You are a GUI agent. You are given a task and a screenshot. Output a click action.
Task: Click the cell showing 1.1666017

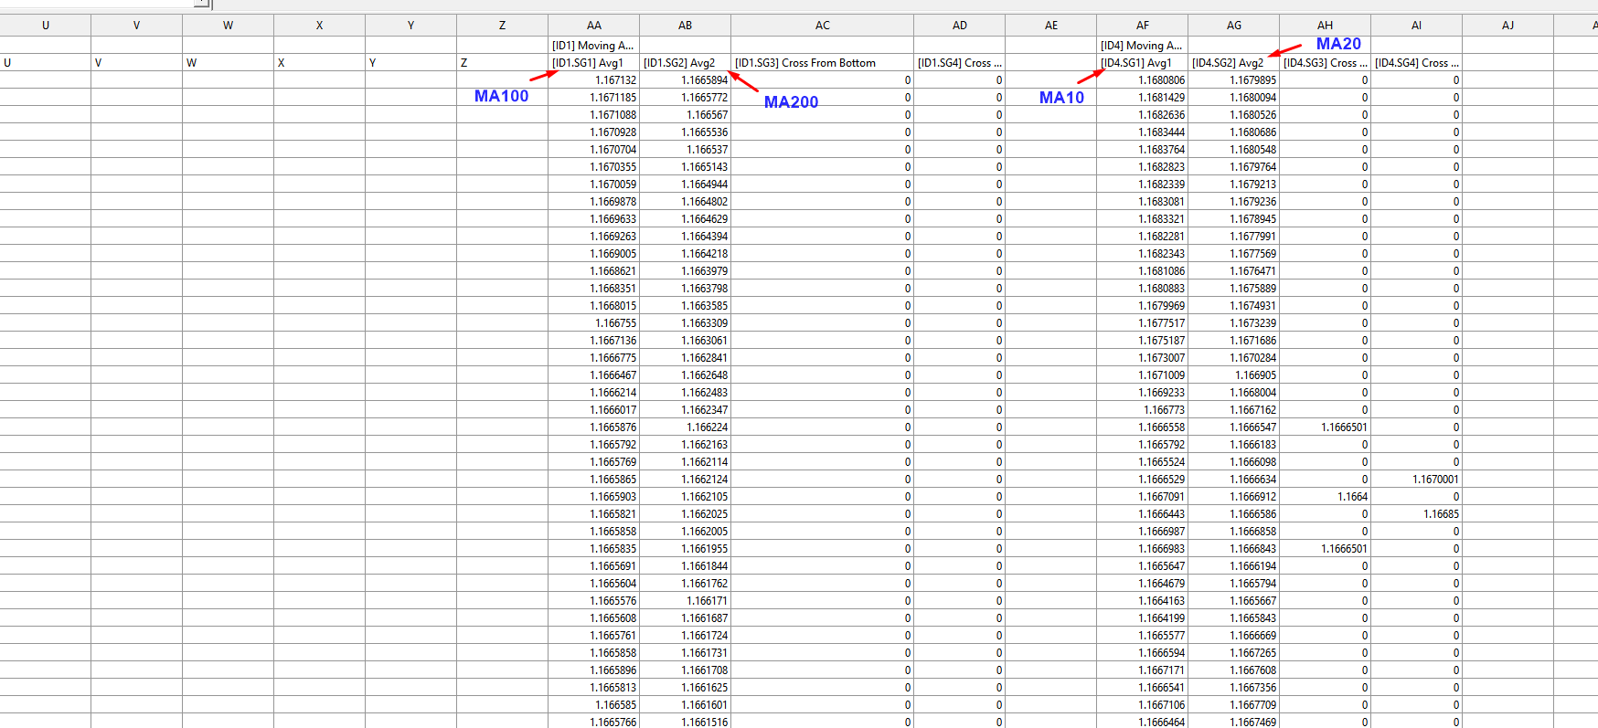[594, 410]
